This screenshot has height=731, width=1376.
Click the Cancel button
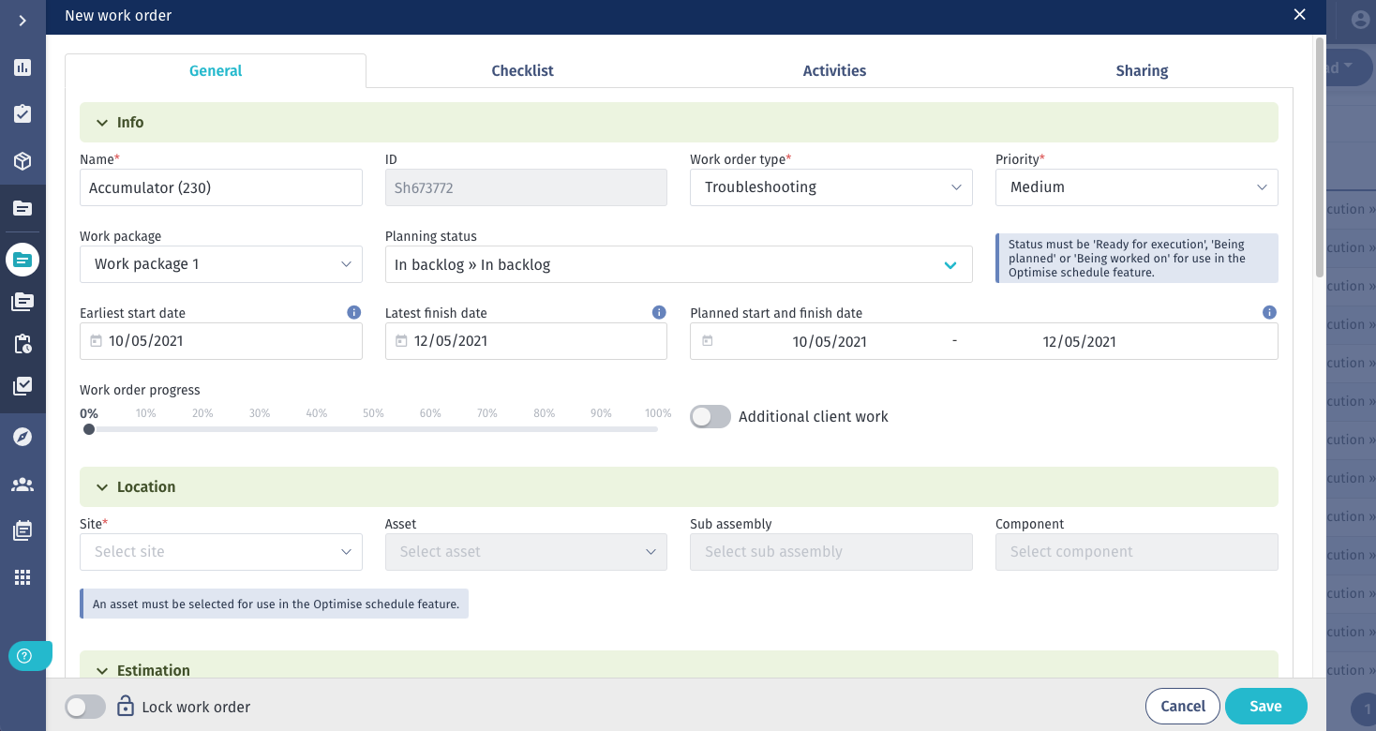click(1183, 707)
